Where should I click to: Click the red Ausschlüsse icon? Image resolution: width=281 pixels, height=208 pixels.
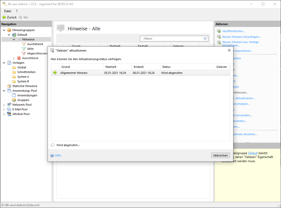click(19, 58)
